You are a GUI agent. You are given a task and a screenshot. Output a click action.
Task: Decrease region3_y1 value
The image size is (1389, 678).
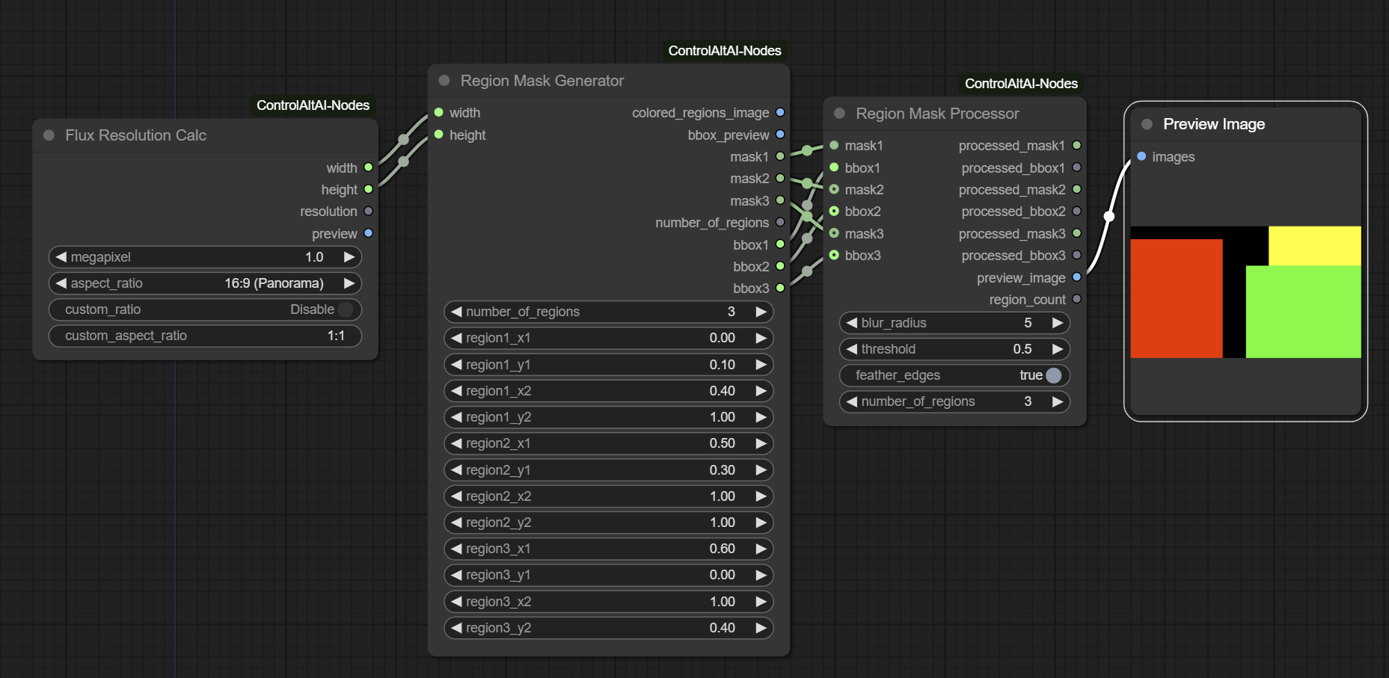456,575
